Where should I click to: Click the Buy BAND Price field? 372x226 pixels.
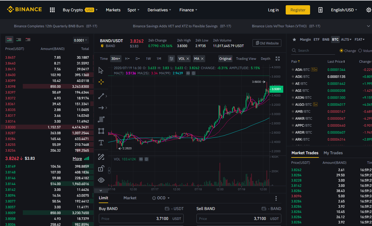[141, 219]
